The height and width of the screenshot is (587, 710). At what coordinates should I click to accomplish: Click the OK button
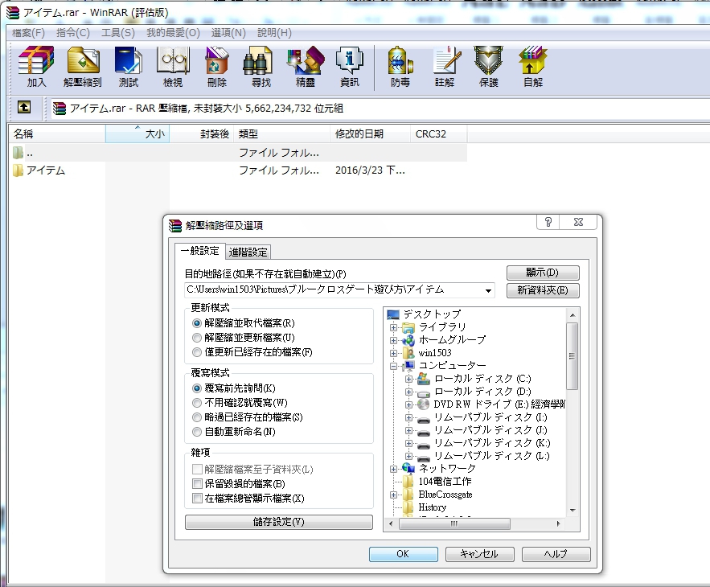pyautogui.click(x=403, y=554)
